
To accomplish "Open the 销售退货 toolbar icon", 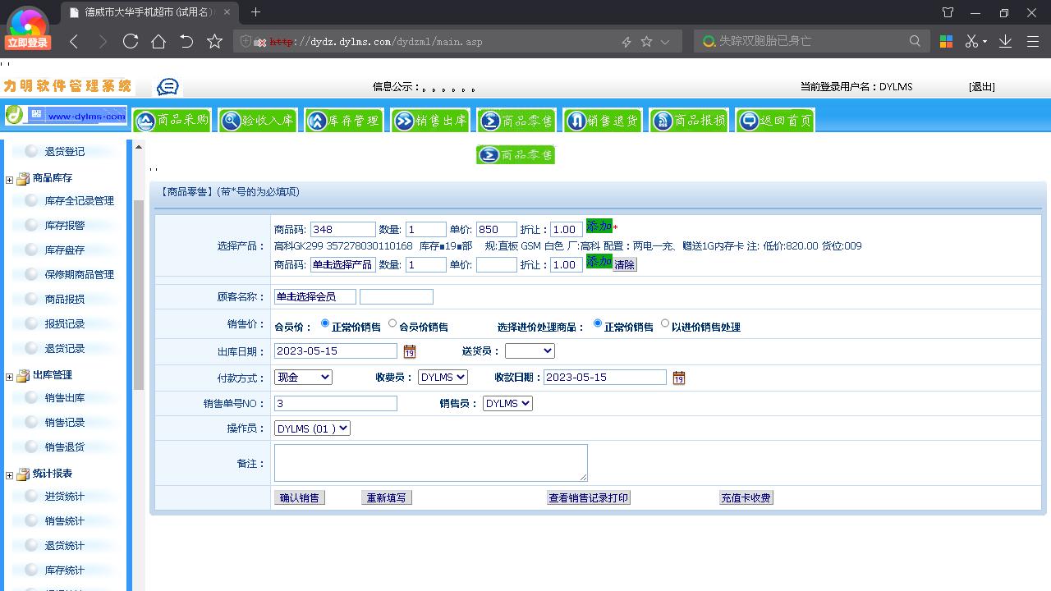I will click(x=602, y=119).
